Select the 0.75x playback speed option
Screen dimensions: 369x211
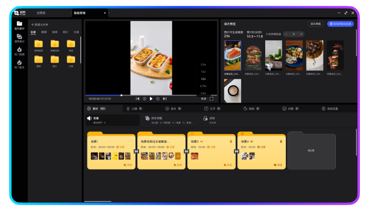203,86
